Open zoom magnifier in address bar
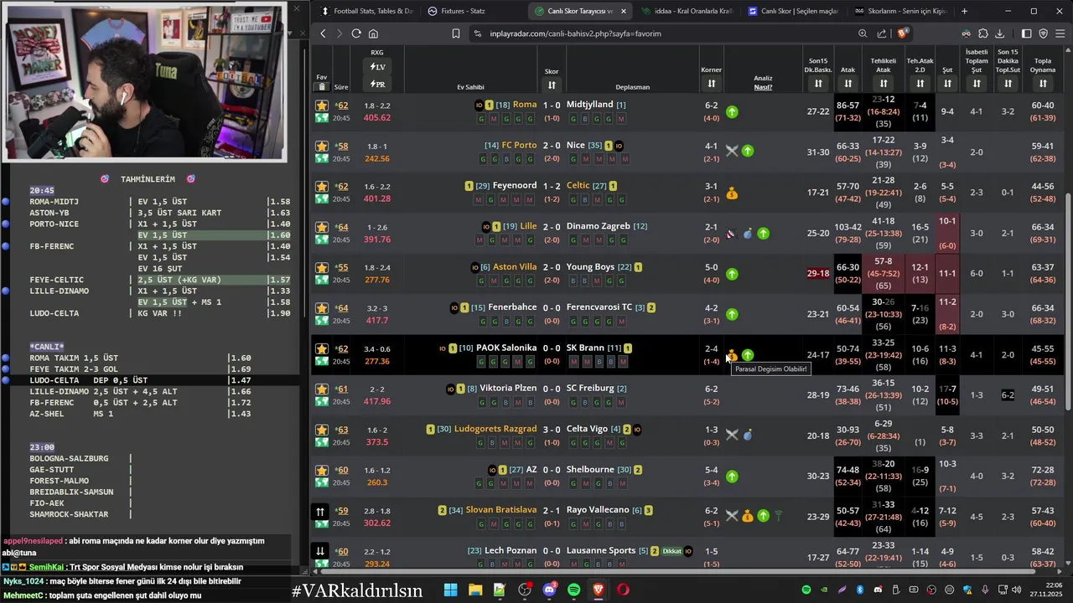 coord(863,33)
